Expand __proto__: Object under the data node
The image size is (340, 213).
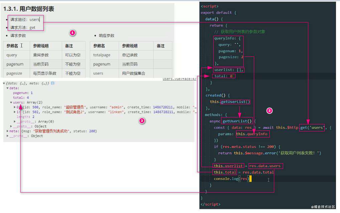tap(11, 126)
